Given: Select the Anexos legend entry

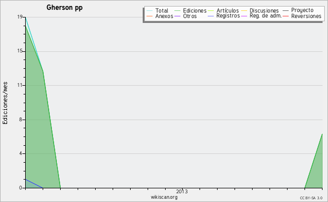Looking at the screenshot, I should click(160, 16).
